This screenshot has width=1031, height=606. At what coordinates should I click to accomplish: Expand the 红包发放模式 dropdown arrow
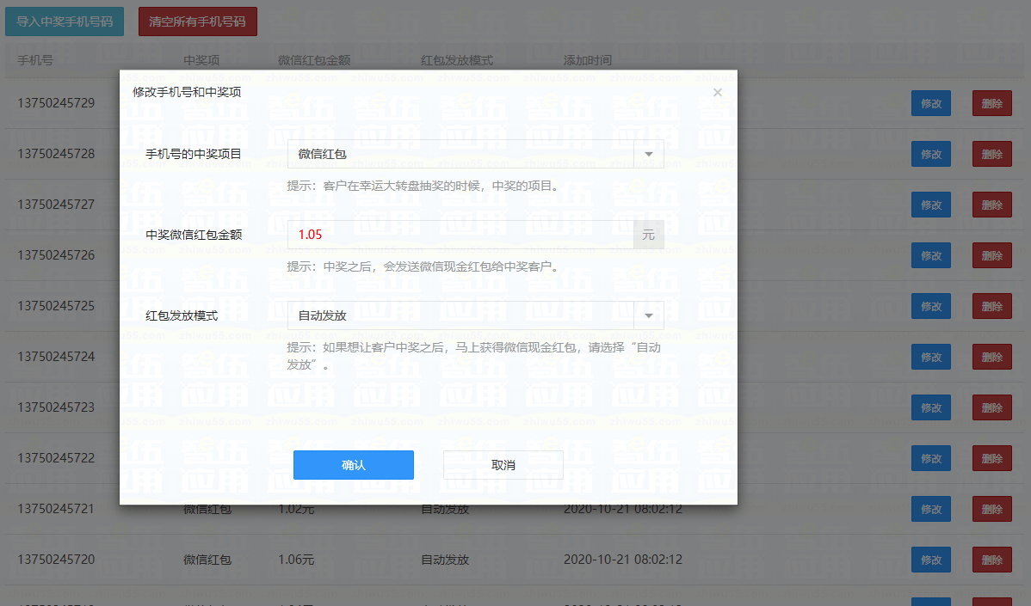point(648,315)
